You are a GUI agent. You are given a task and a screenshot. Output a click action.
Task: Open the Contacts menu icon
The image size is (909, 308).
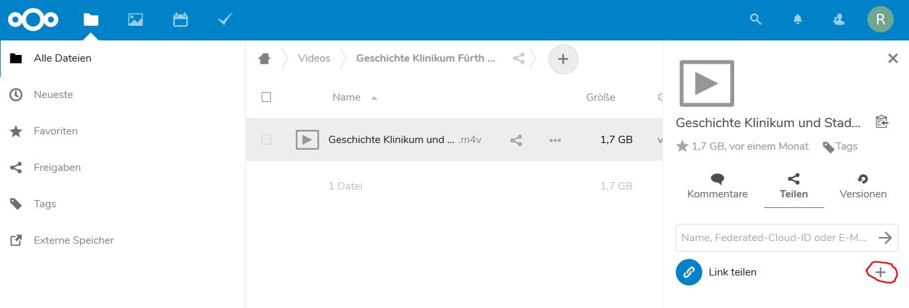tap(839, 20)
